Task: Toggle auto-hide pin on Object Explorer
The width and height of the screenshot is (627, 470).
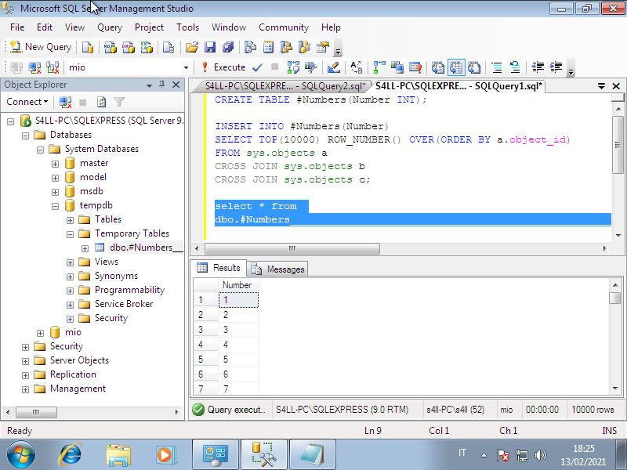Action: (162, 85)
